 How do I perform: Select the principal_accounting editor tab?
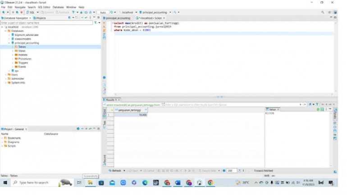point(117,18)
